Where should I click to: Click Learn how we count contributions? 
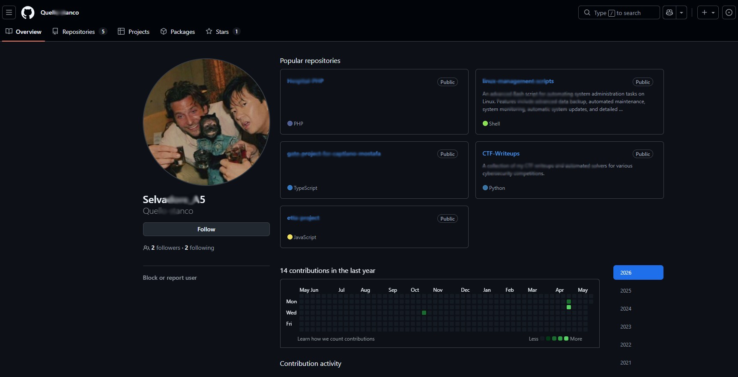click(x=336, y=339)
